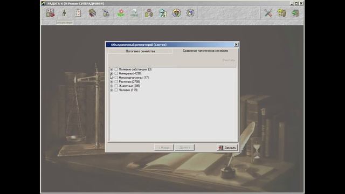Open the yin-yang gear toolbar icon
Screen dimensions: 345x194
[190, 13]
